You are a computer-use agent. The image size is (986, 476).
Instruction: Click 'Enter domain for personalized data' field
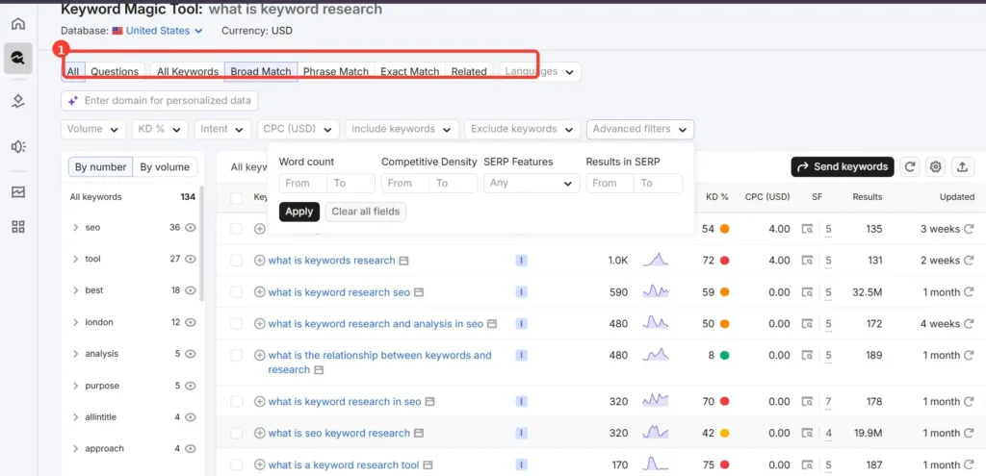(x=160, y=100)
